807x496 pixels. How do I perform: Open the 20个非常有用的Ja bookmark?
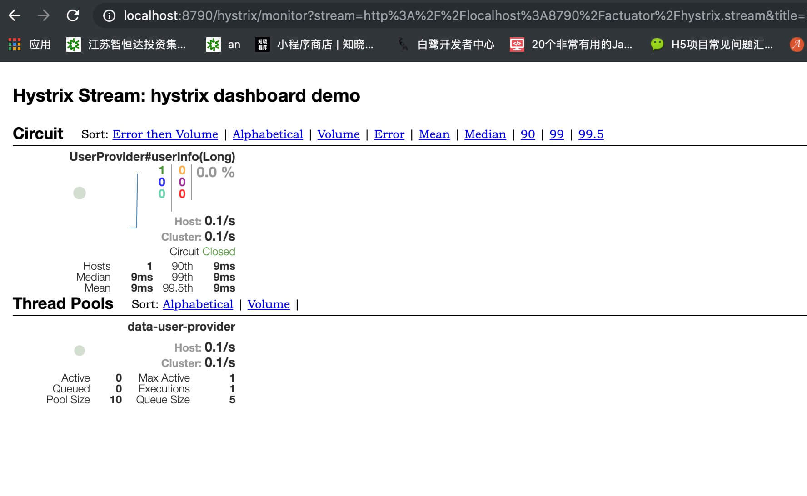[x=571, y=45]
